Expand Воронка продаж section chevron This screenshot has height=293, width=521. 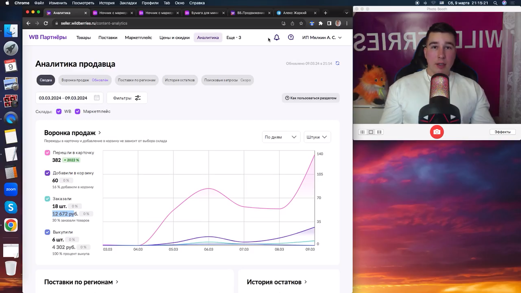point(100,133)
